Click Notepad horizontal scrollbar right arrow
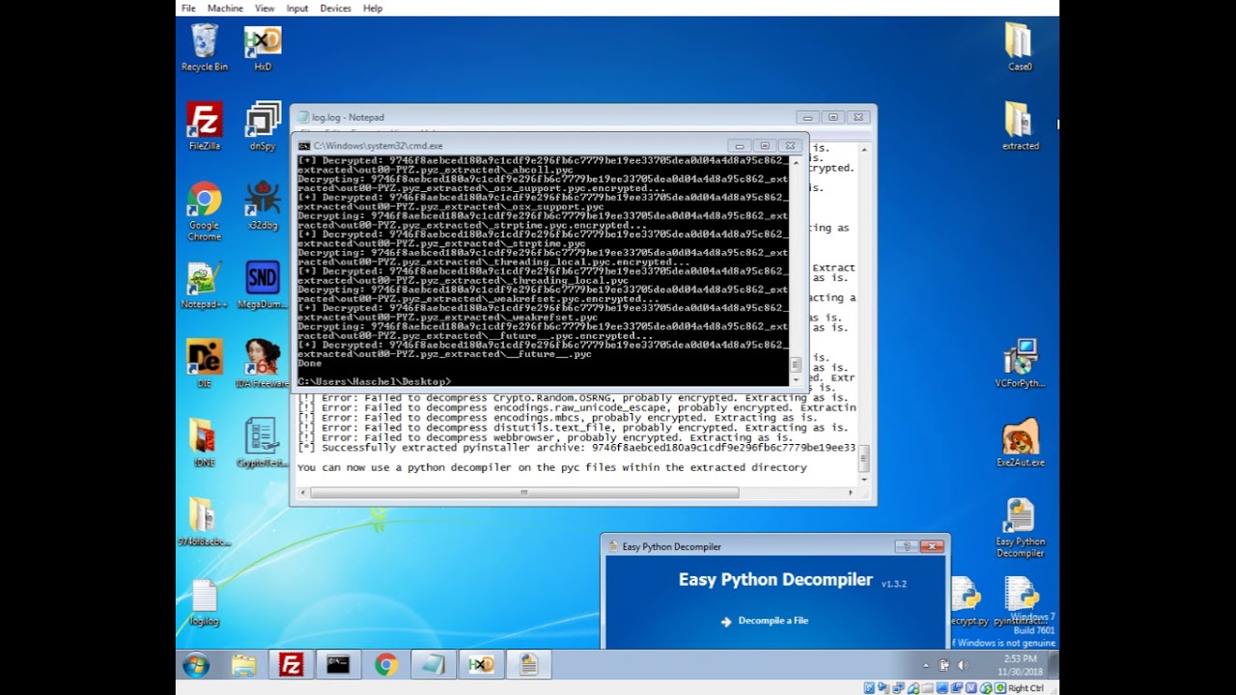The image size is (1236, 695). 850,492
